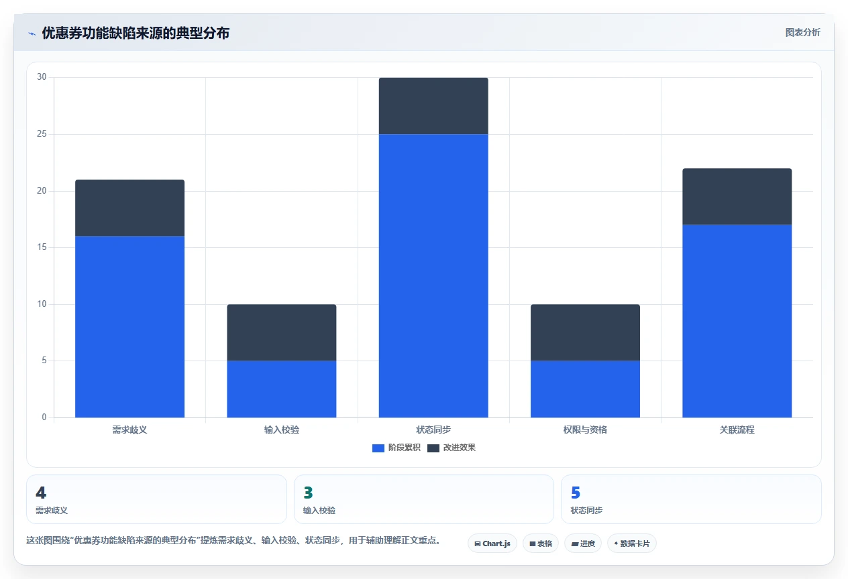This screenshot has width=848, height=579.
Task: Click the y-axis value 25
Action: click(x=42, y=134)
